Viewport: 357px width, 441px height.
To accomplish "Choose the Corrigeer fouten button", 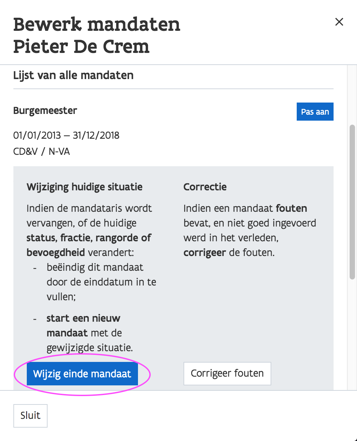I will [x=227, y=373].
